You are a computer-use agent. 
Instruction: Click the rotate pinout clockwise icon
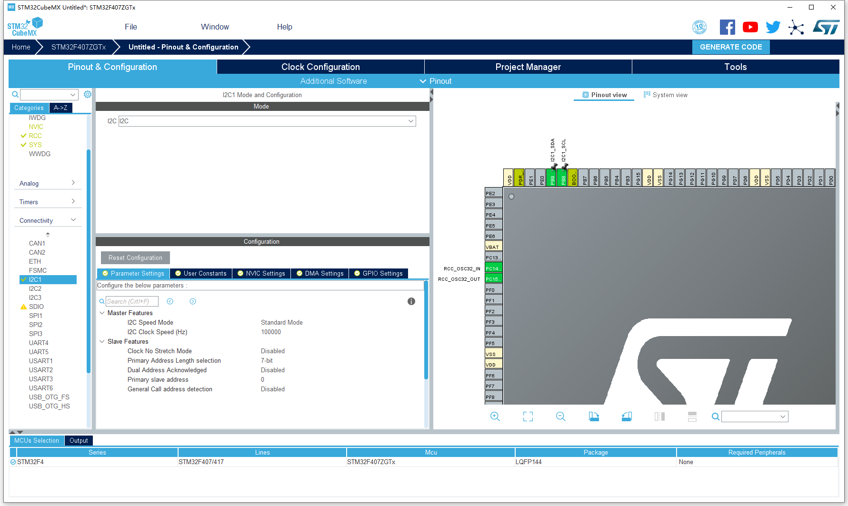[x=594, y=417]
